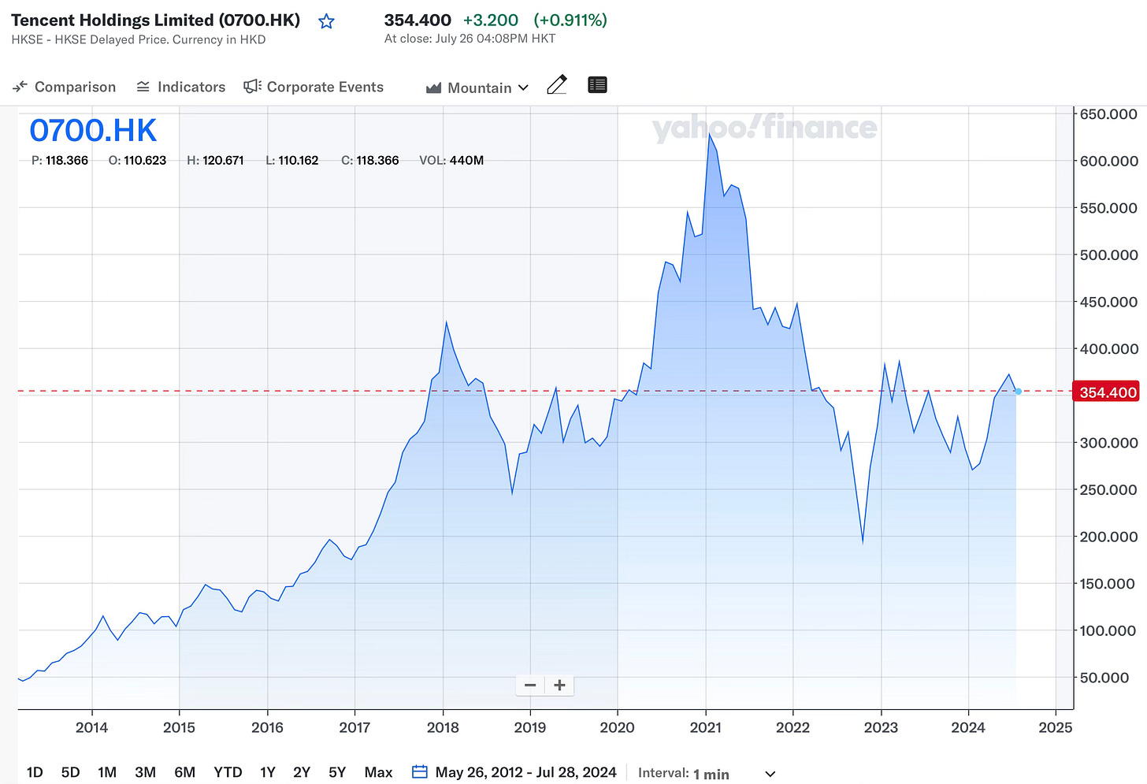This screenshot has height=784, width=1147.
Task: Click the 2024 x-axis label
Action: 968,727
